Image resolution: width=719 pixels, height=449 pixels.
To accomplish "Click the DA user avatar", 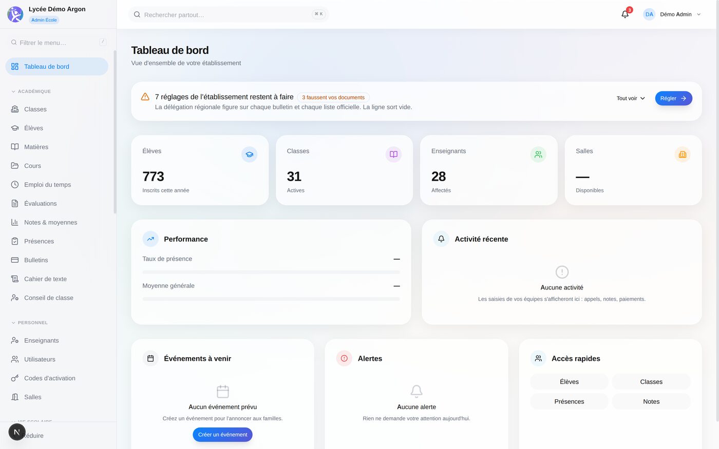I will point(649,14).
